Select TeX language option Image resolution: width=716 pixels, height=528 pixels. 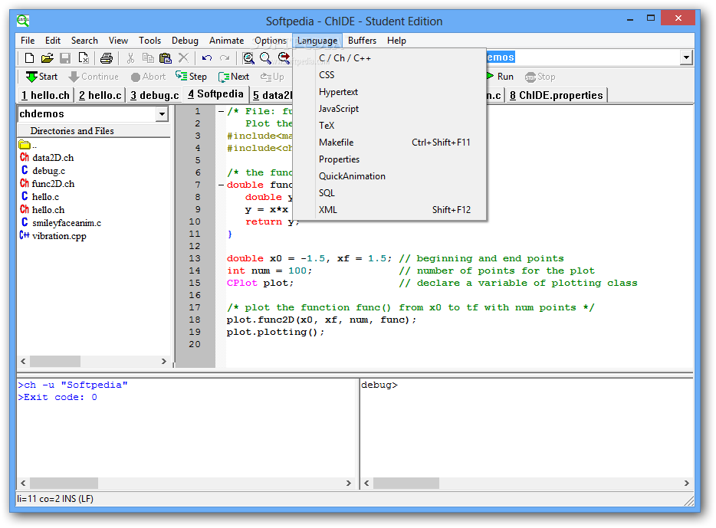click(x=389, y=126)
